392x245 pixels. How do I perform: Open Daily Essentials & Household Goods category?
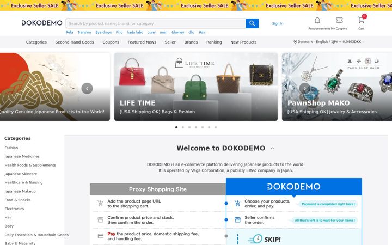pos(36,235)
